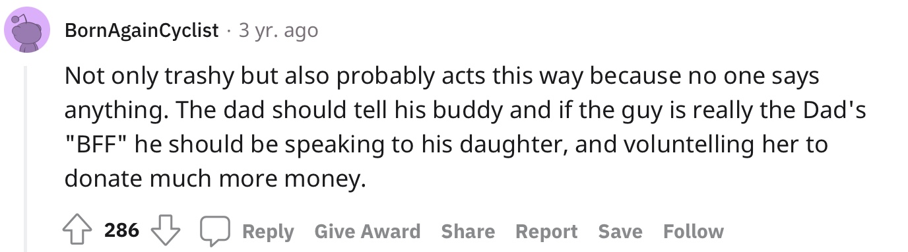Open BornAgainCyclist's avatar profile picture

[26, 31]
